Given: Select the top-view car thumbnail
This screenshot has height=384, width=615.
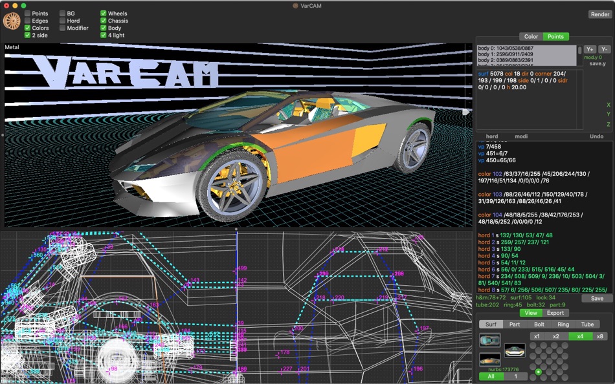Looking at the screenshot, I should point(490,340).
